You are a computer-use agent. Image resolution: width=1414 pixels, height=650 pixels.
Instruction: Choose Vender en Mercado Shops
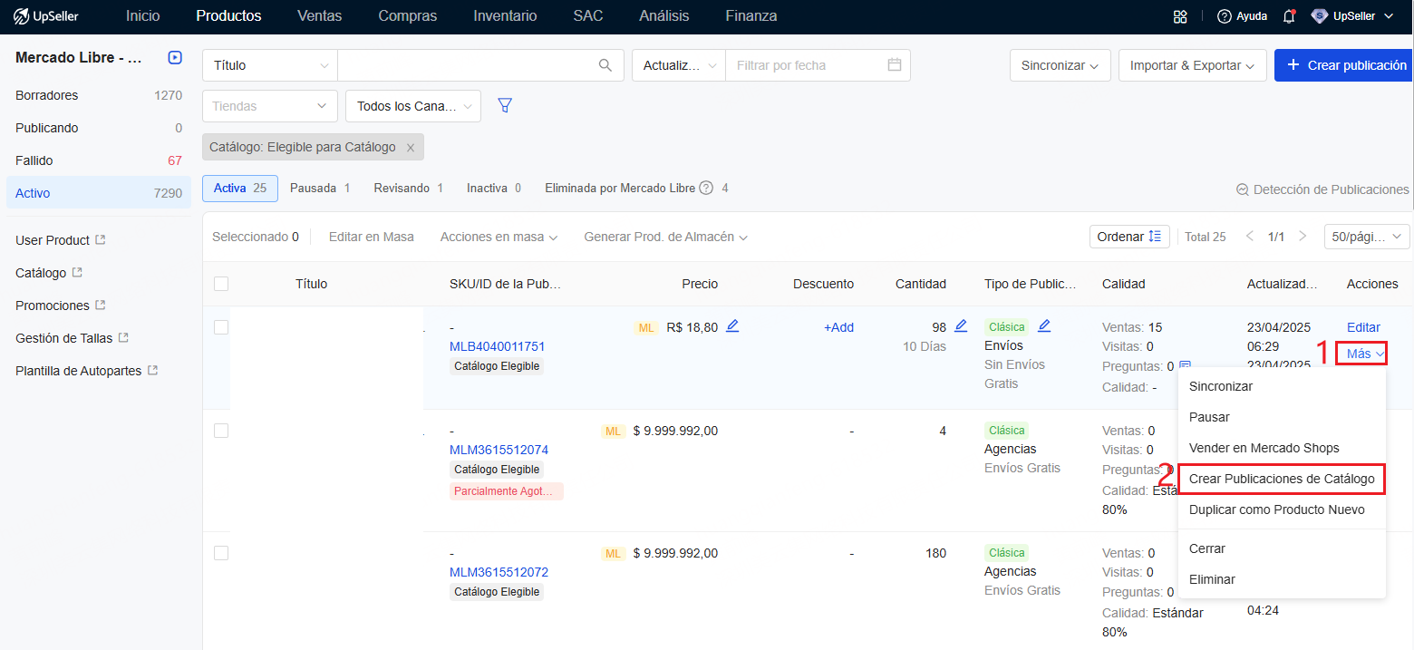pos(1282,448)
